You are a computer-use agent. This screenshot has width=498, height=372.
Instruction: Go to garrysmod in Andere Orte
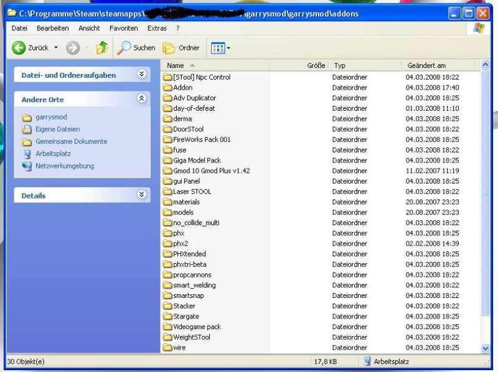[x=51, y=117]
